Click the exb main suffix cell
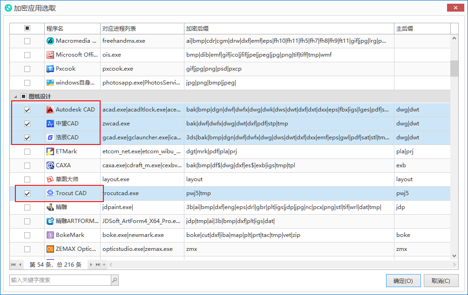This screenshot has width=468, height=295. 422,165
